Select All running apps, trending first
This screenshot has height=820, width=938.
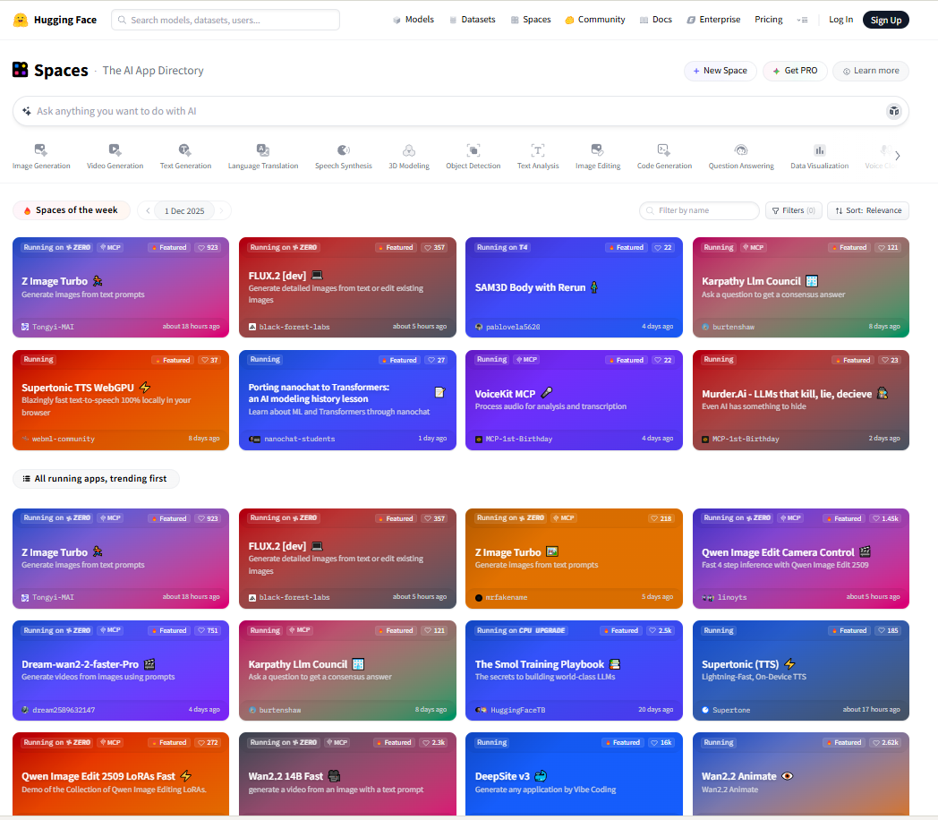96,479
